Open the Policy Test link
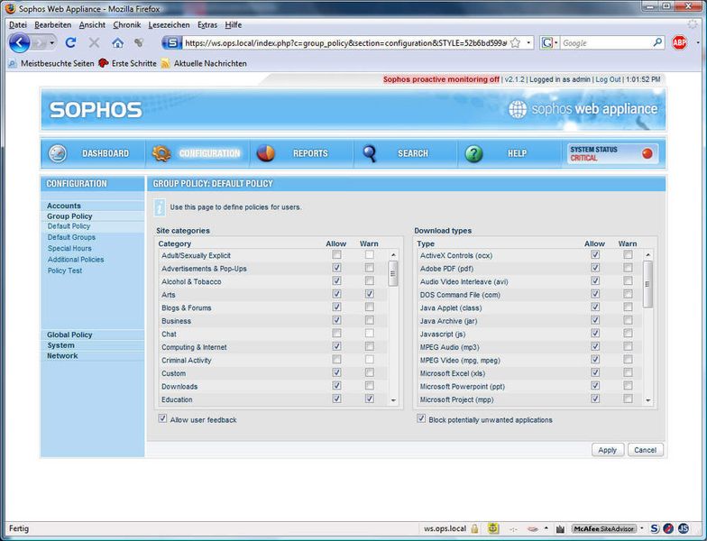The width and height of the screenshot is (707, 541). point(65,270)
